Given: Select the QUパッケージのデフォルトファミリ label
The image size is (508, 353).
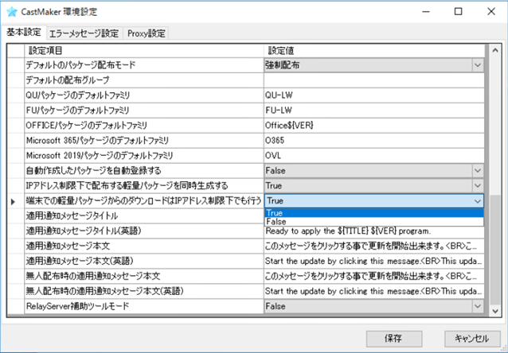Looking at the screenshot, I should 78,95.
